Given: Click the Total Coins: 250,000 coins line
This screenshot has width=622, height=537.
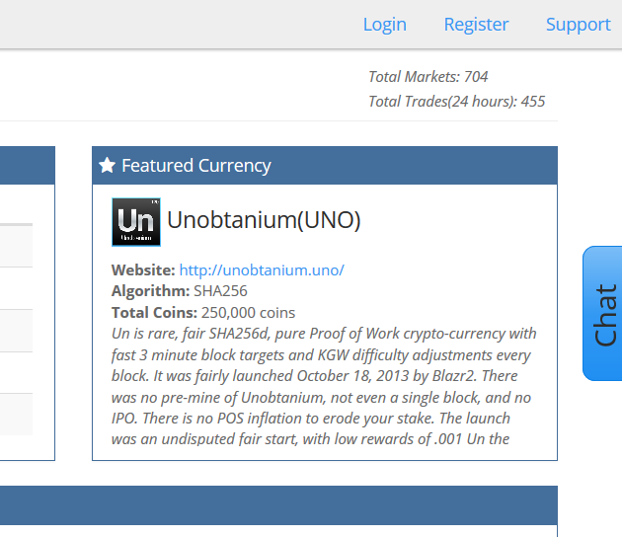Looking at the screenshot, I should 203,313.
